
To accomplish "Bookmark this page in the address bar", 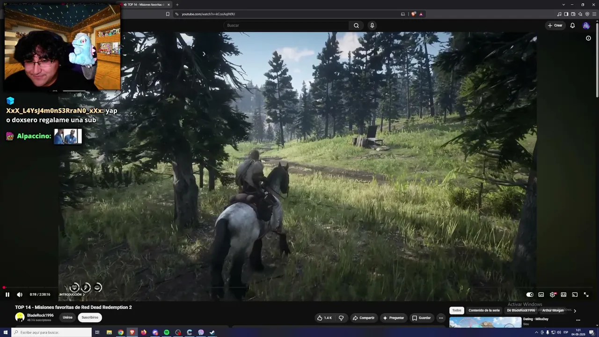I will pyautogui.click(x=168, y=14).
